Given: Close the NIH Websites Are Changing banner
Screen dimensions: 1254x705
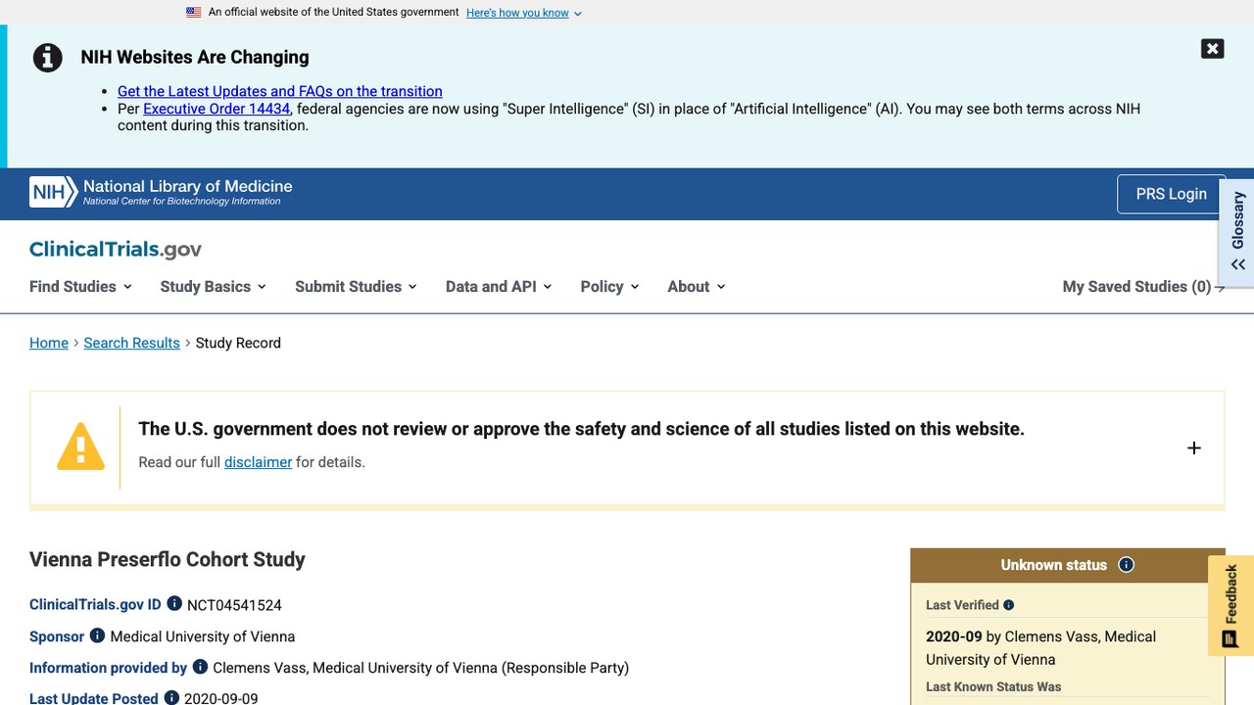Looking at the screenshot, I should point(1212,49).
